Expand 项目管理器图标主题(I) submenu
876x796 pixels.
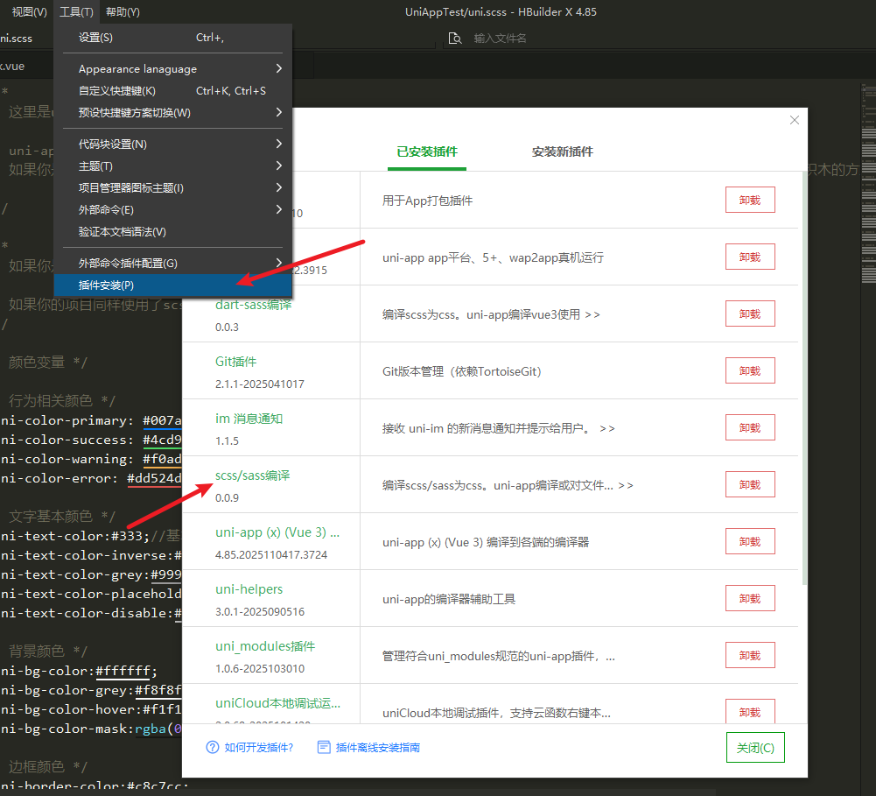click(172, 187)
